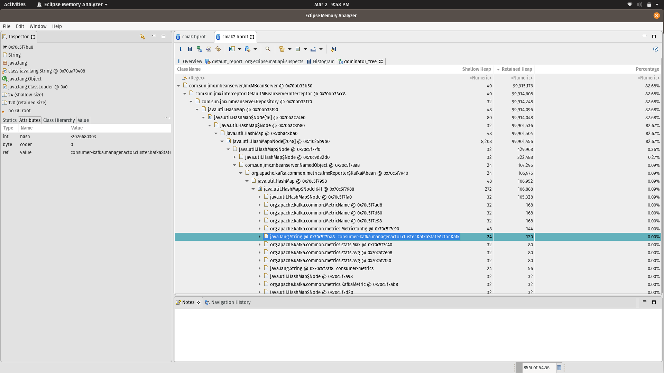Click the search magnifier toolbar icon
Screen dimensions: 664x373
tap(268, 49)
